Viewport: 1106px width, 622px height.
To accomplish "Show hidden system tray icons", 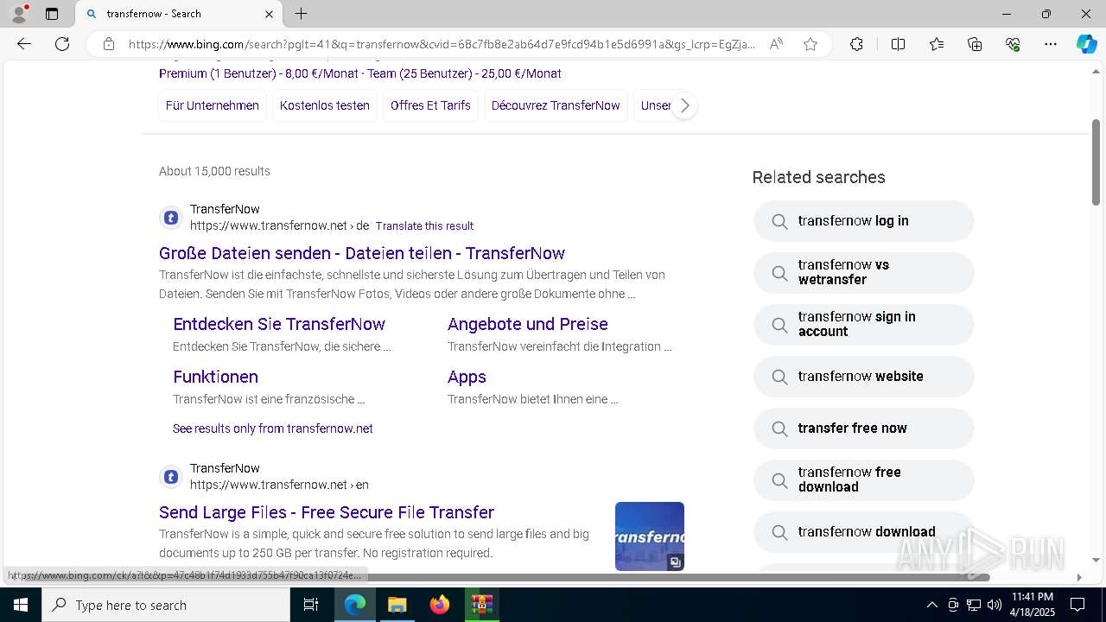I will (931, 605).
